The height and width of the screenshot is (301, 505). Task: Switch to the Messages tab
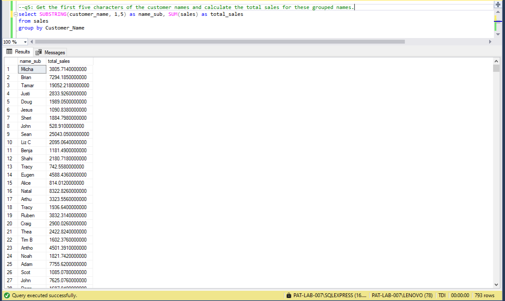tap(50, 52)
